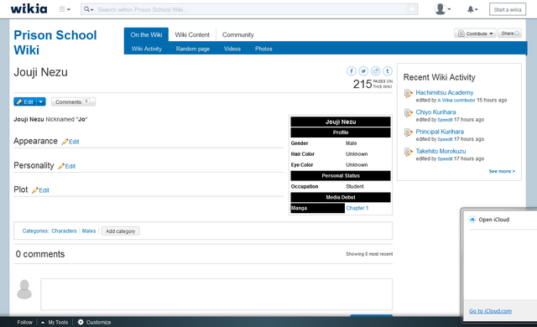Click See more recent activity
Screen dimensions: 537x327
502,171
